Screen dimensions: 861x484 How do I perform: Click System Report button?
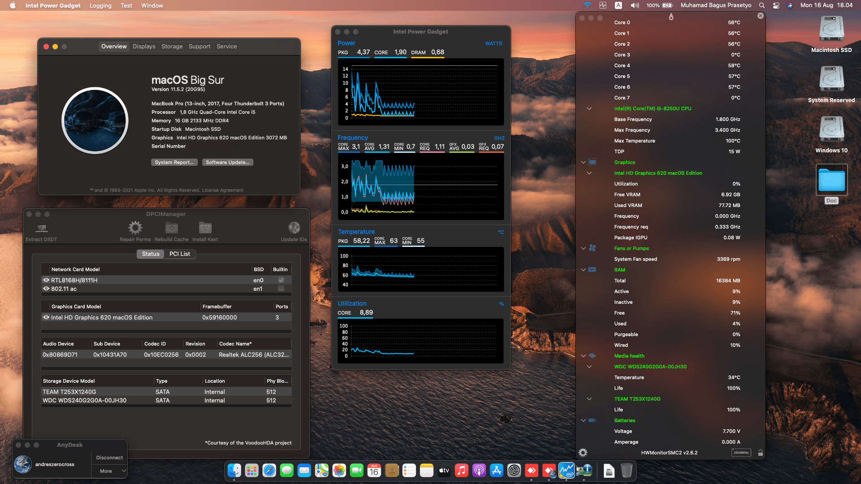click(x=174, y=162)
